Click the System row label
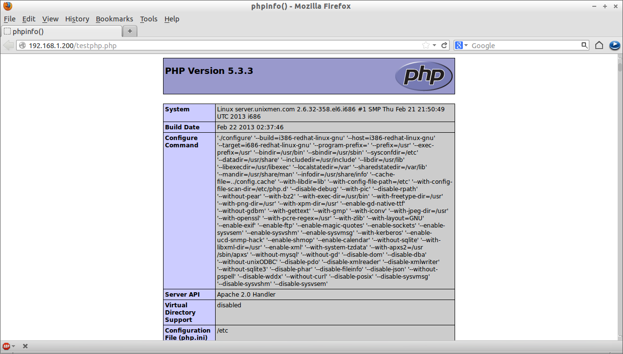623x354 pixels. (x=177, y=109)
